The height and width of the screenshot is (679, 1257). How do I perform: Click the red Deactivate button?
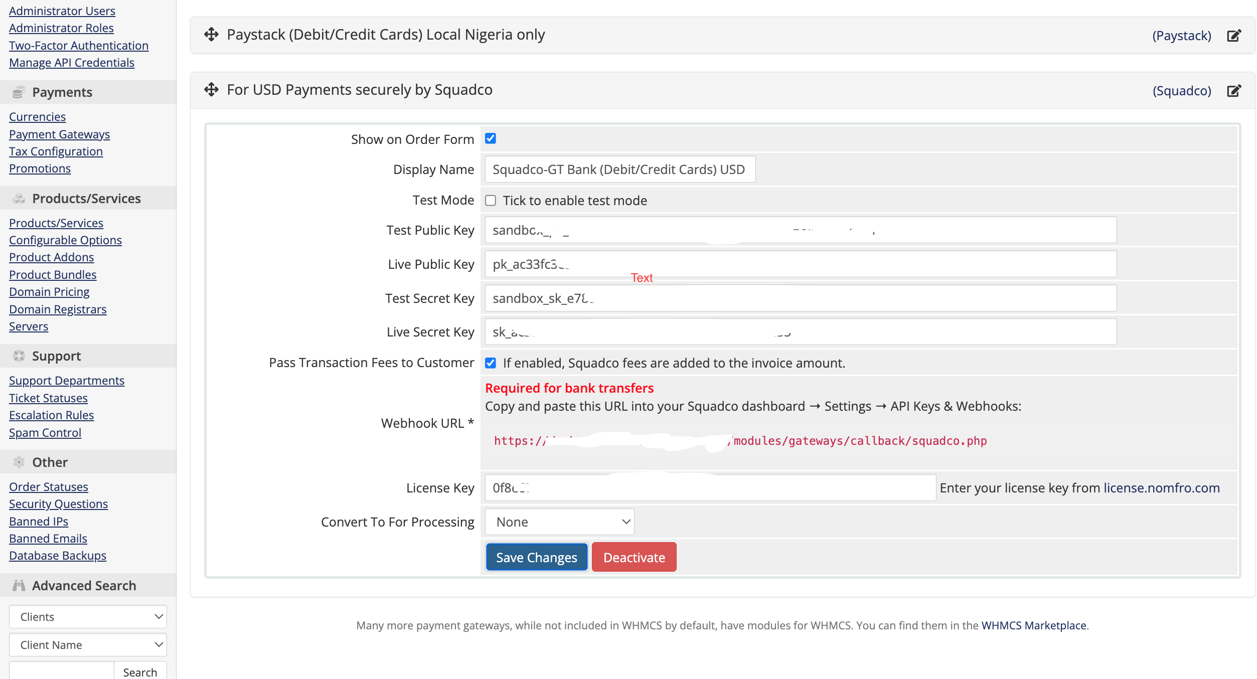[634, 557]
